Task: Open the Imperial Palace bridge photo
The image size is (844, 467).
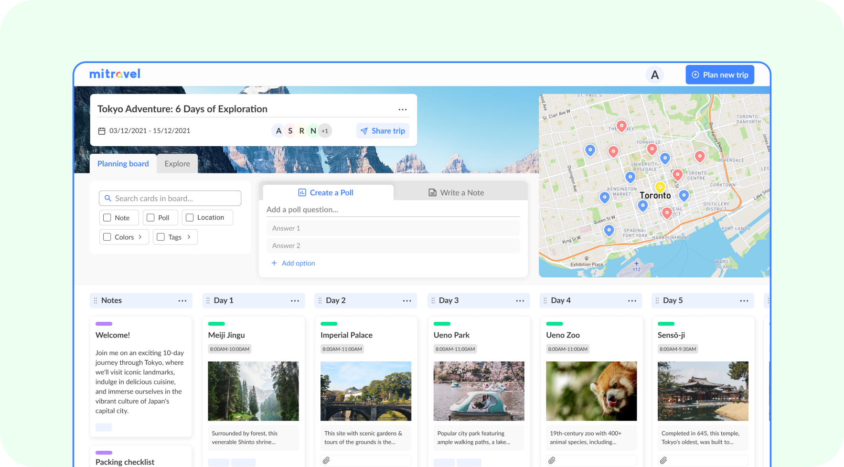Action: 366,391
